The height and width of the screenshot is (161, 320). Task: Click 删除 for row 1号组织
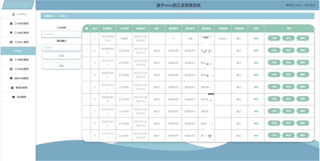click(303, 38)
